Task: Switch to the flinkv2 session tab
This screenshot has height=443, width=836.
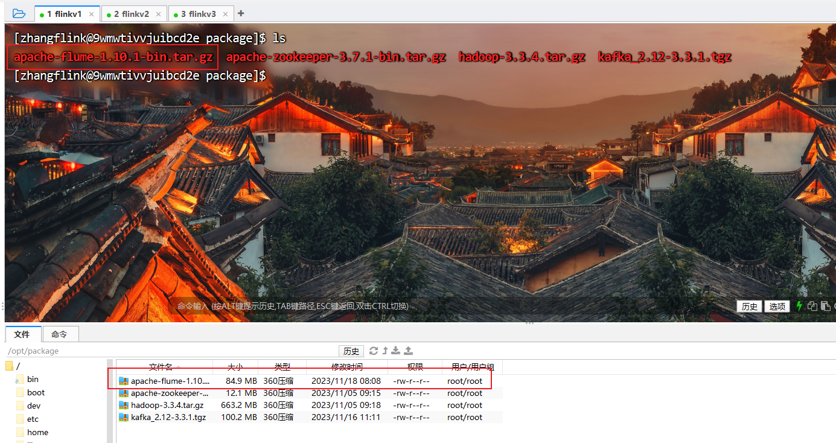Action: (132, 13)
